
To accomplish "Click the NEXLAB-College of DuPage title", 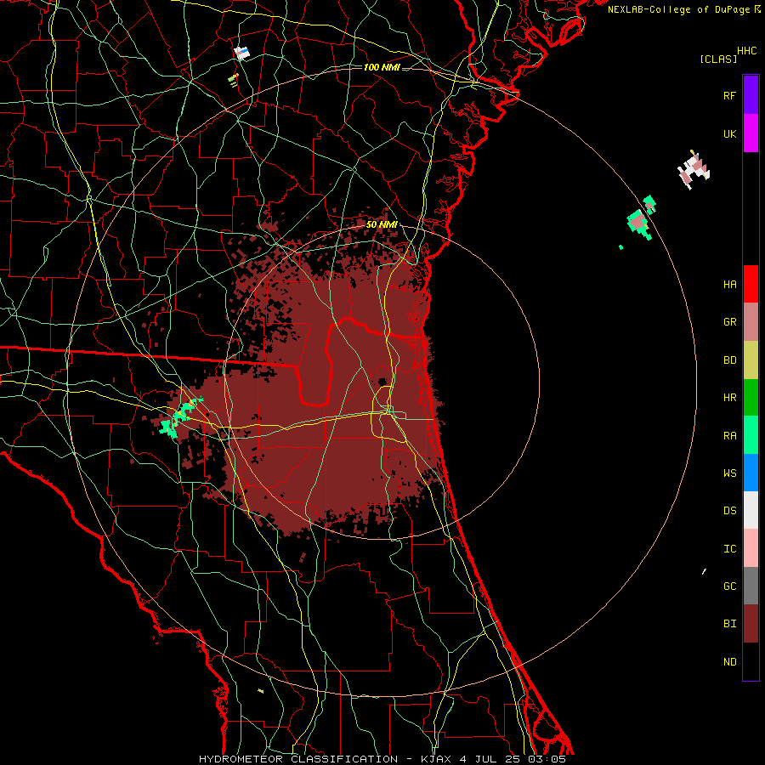I will [680, 9].
